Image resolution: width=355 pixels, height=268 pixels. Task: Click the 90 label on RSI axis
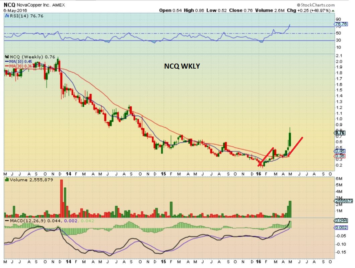click(338, 19)
